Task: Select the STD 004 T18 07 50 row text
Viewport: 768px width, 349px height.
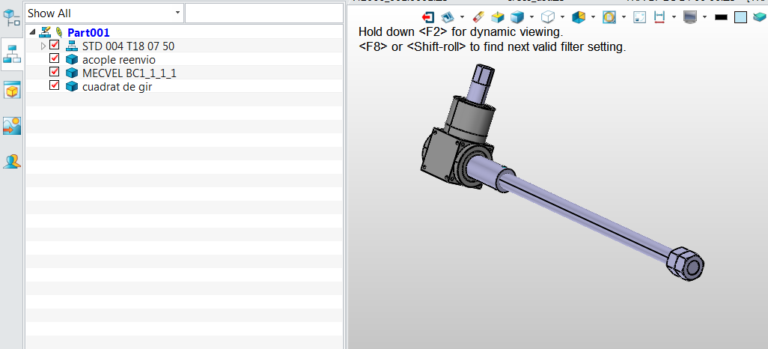Action: pyautogui.click(x=128, y=46)
